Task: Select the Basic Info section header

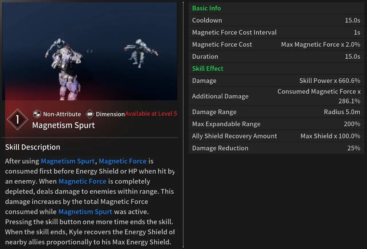Action: click(x=206, y=8)
